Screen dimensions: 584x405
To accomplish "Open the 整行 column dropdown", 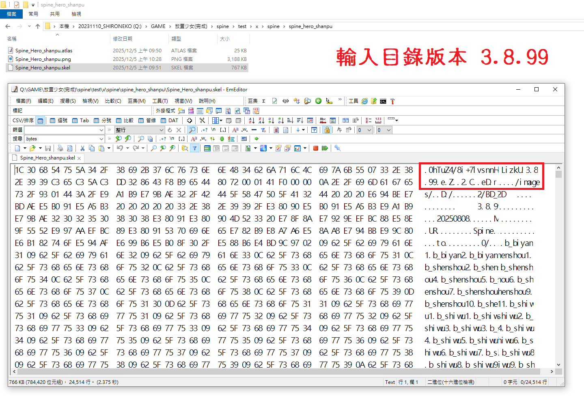I will pos(161,130).
